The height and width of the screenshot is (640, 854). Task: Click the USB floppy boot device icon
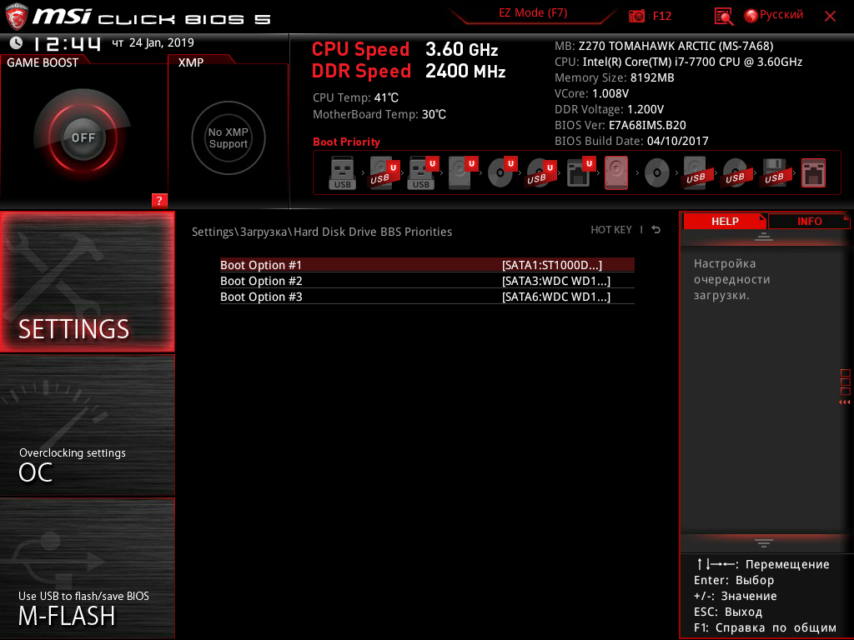tap(775, 172)
